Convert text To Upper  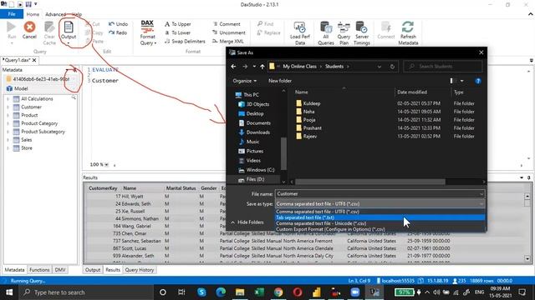178,24
